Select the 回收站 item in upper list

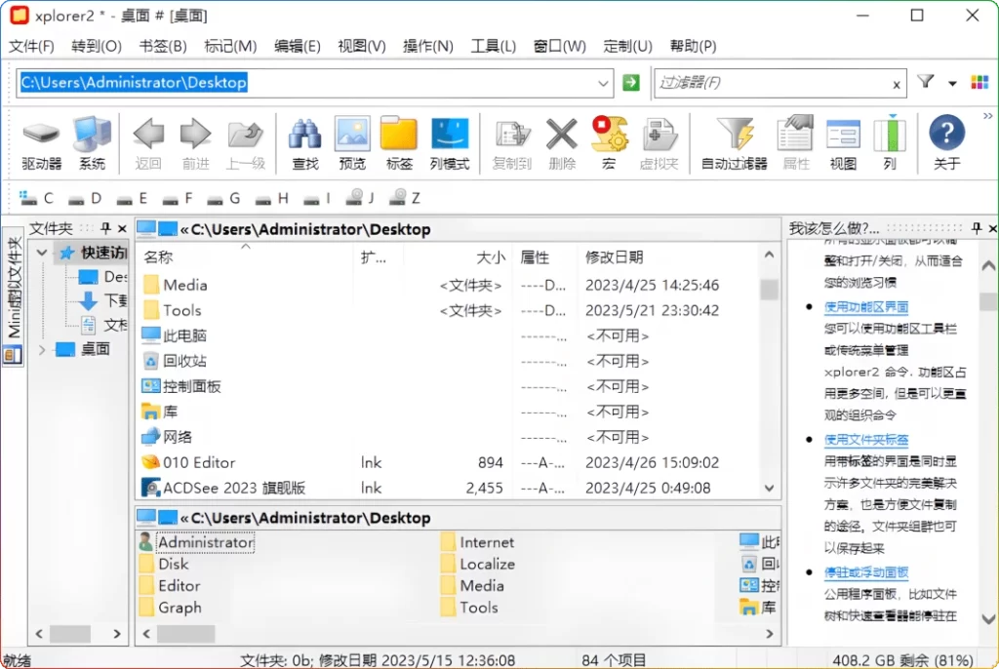coord(184,361)
